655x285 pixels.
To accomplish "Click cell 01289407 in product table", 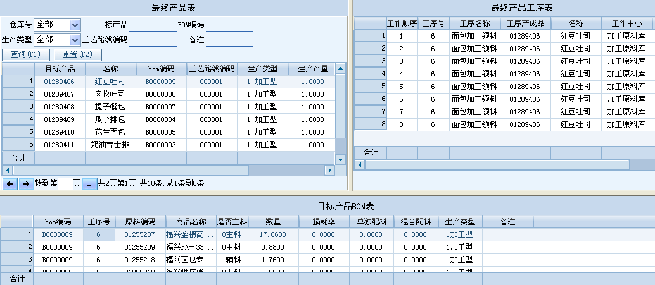I will click(x=60, y=94).
